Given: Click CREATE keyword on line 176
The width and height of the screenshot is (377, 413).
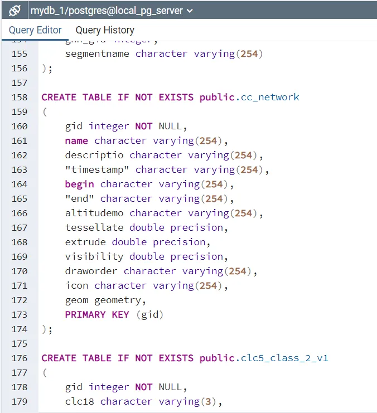Looking at the screenshot, I should pos(59,358).
